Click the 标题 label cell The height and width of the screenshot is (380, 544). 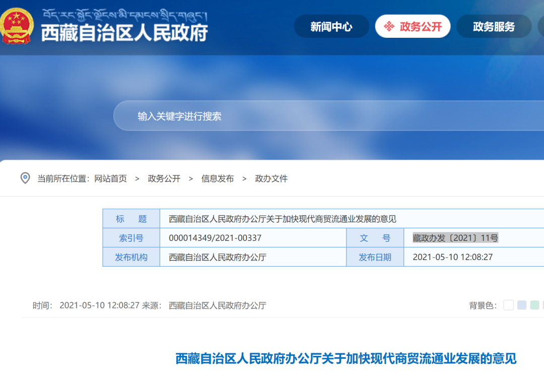(131, 219)
